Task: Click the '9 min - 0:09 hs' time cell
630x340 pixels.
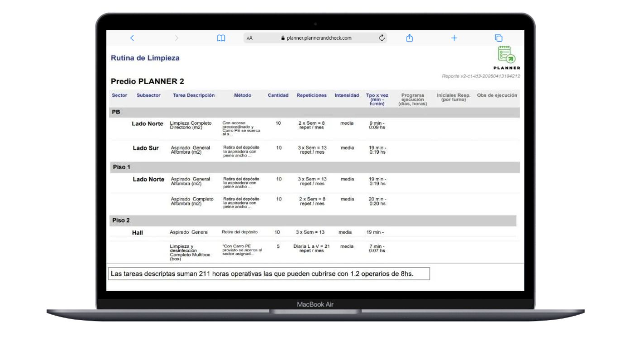Action: coord(377,125)
